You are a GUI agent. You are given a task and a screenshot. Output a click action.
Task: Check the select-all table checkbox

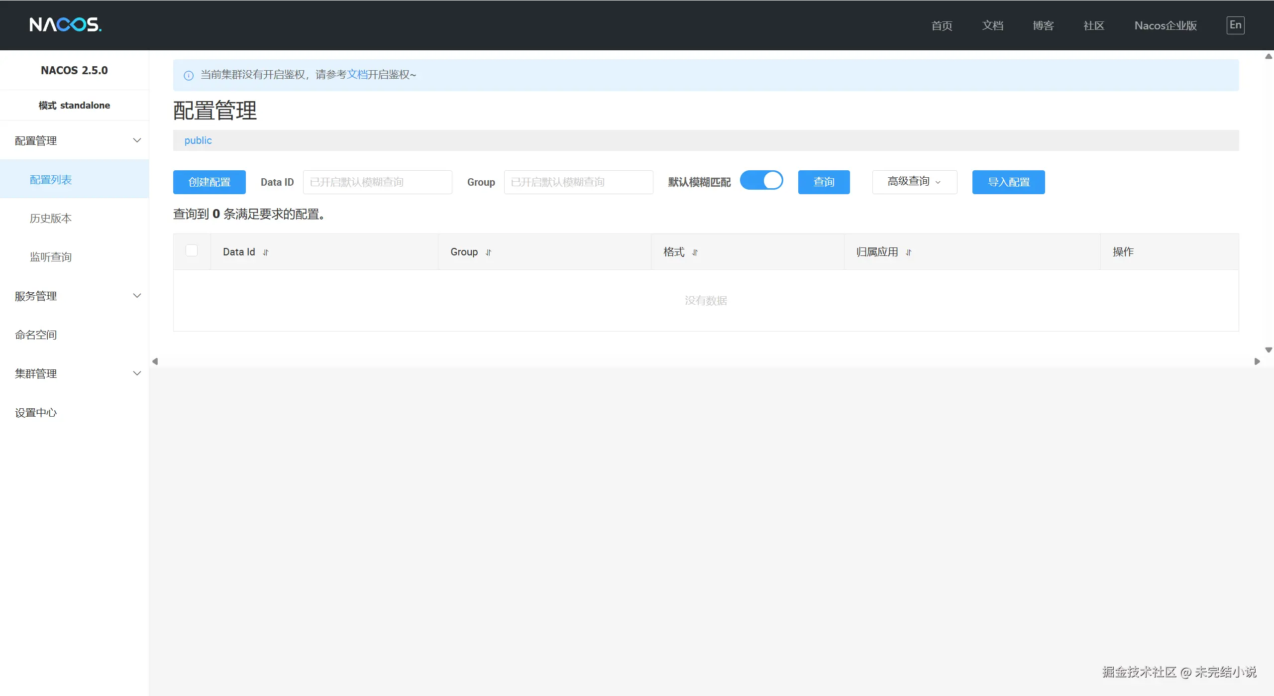click(x=192, y=250)
